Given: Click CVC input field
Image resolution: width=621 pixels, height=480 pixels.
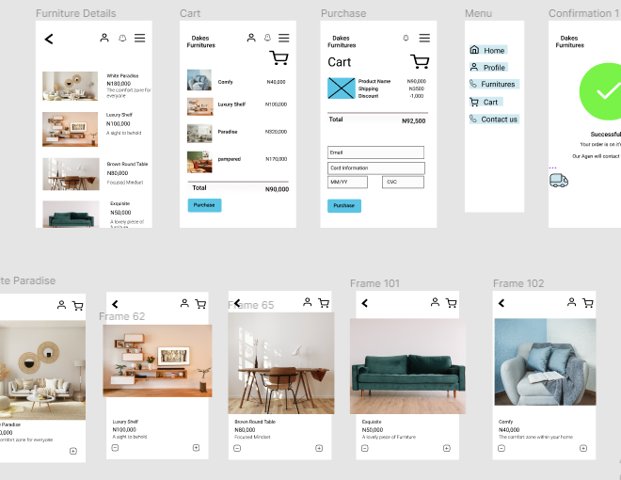Looking at the screenshot, I should [x=403, y=182].
